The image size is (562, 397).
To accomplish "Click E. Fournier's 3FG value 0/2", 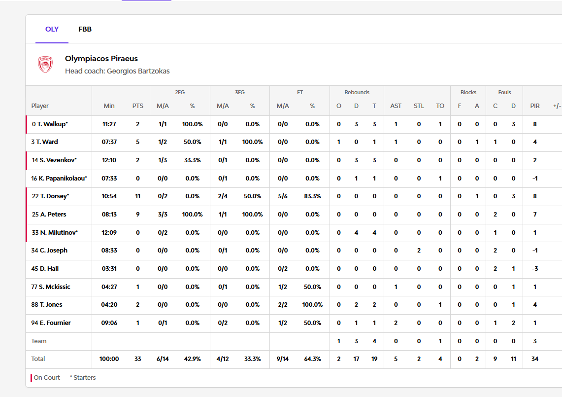I will click(223, 323).
